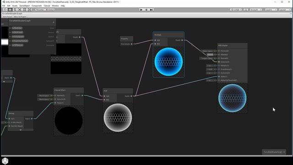Click the Add node A input port
The image size is (293, 165).
104,96
